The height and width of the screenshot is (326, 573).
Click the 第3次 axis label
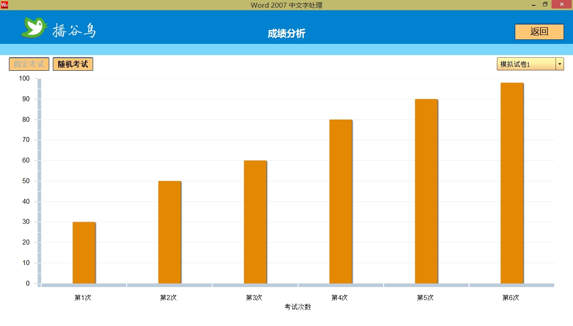[254, 297]
